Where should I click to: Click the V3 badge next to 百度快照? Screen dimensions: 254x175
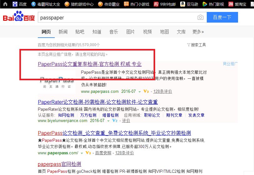88,153
